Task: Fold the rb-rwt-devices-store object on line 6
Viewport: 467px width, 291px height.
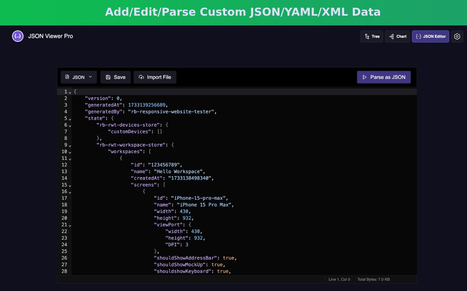Action: [x=70, y=125]
